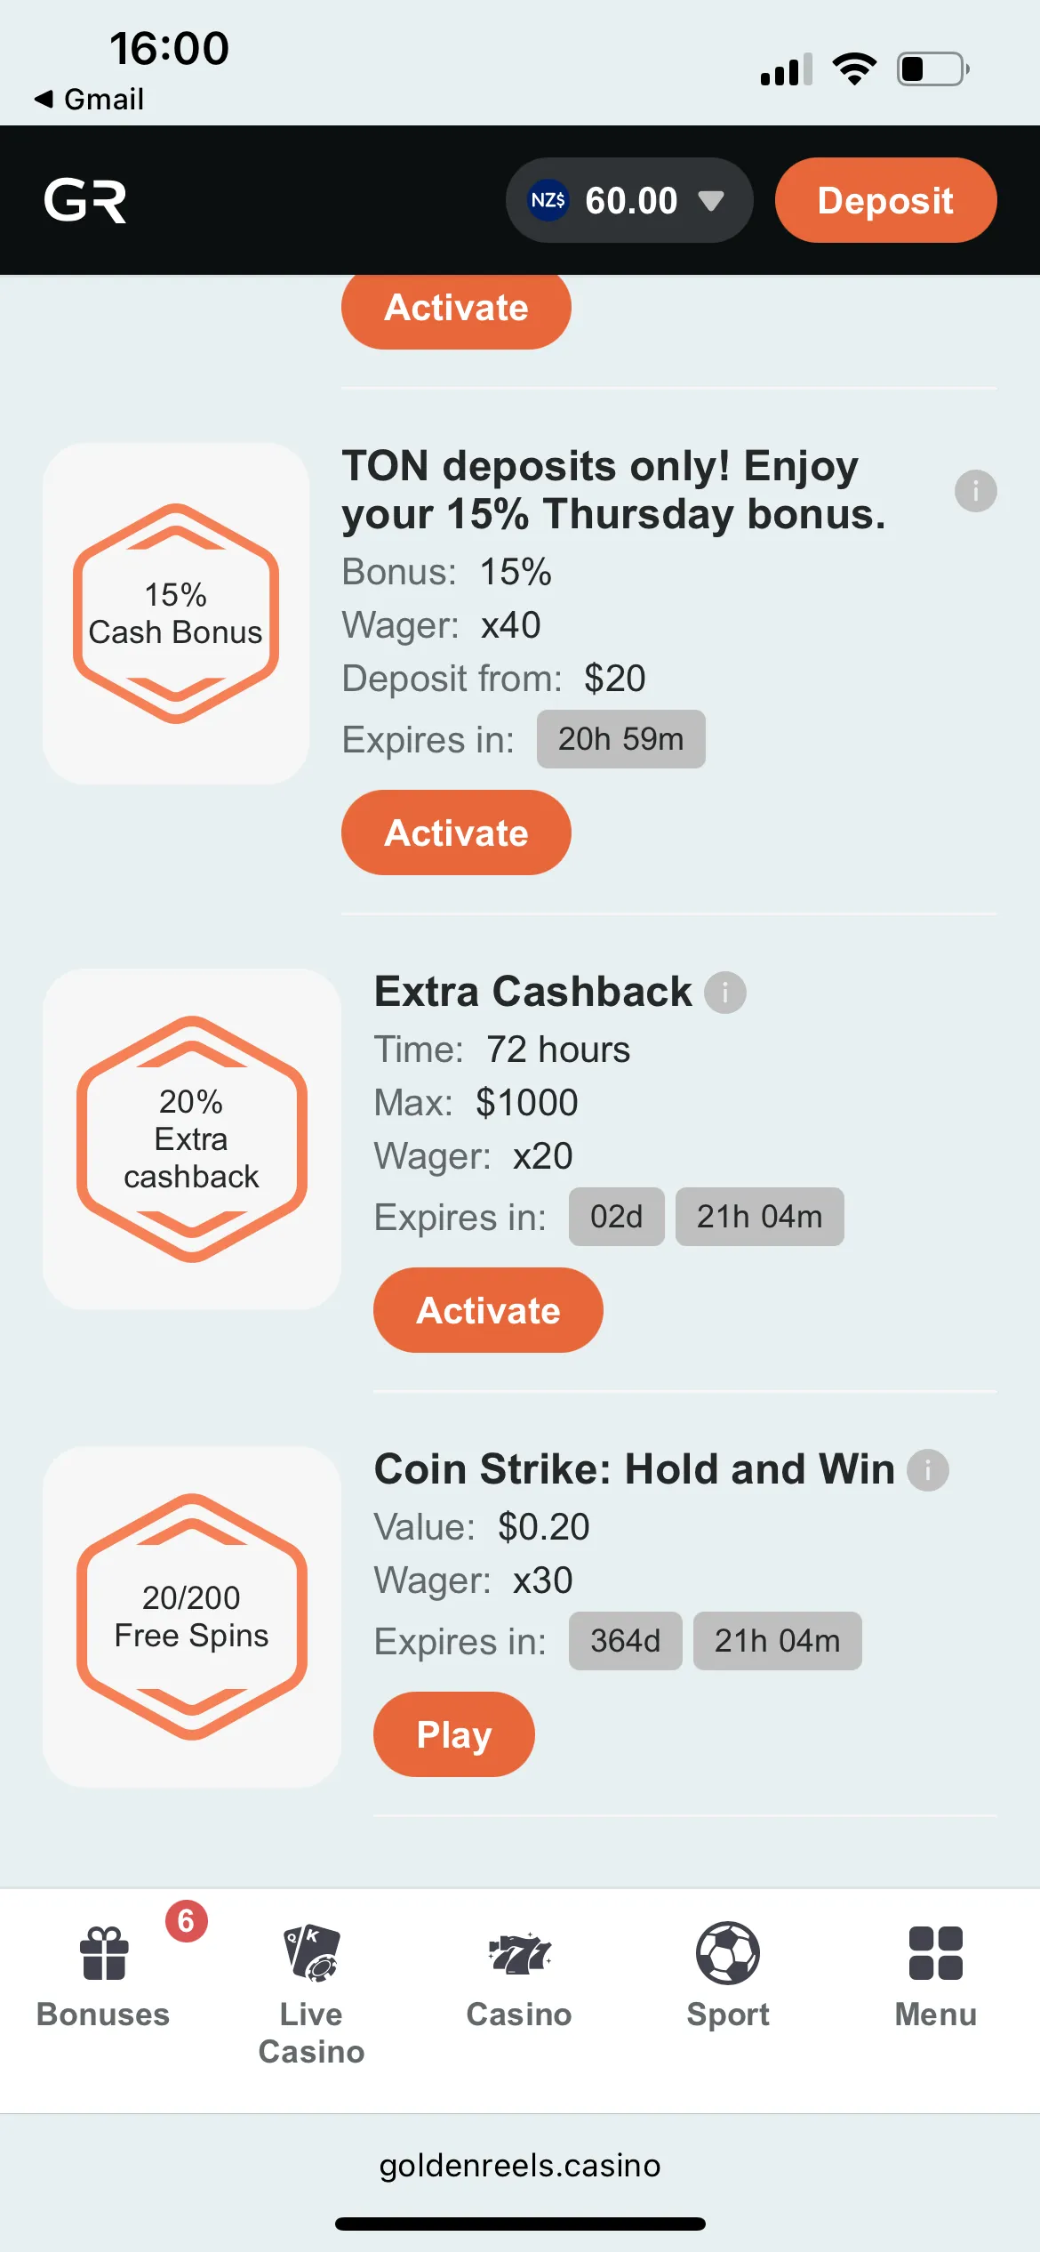Open info for TON Thursday bonus
1040x2252 pixels.
click(975, 491)
